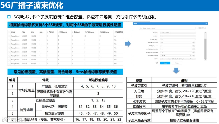This screenshot has height=124, width=219.
Task: Click the '子波束索引' parameter cell
Action: point(139,86)
